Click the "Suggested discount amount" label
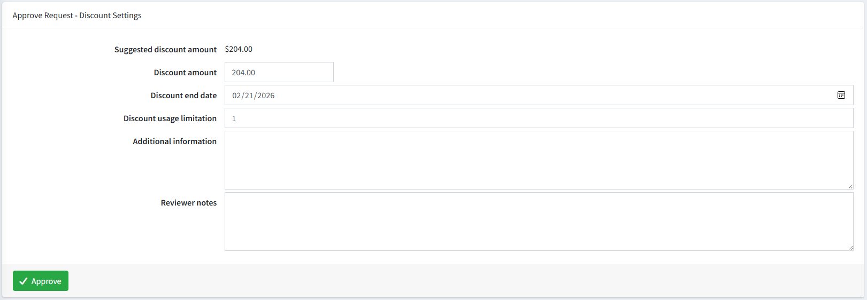 point(165,50)
